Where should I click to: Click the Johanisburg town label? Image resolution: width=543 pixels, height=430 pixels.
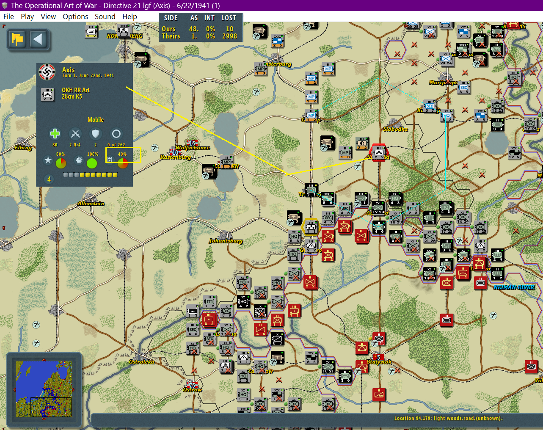point(226,241)
